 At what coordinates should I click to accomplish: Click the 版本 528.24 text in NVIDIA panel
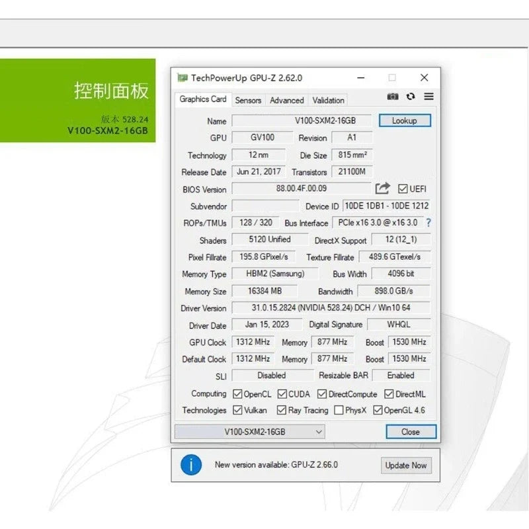[x=124, y=120]
